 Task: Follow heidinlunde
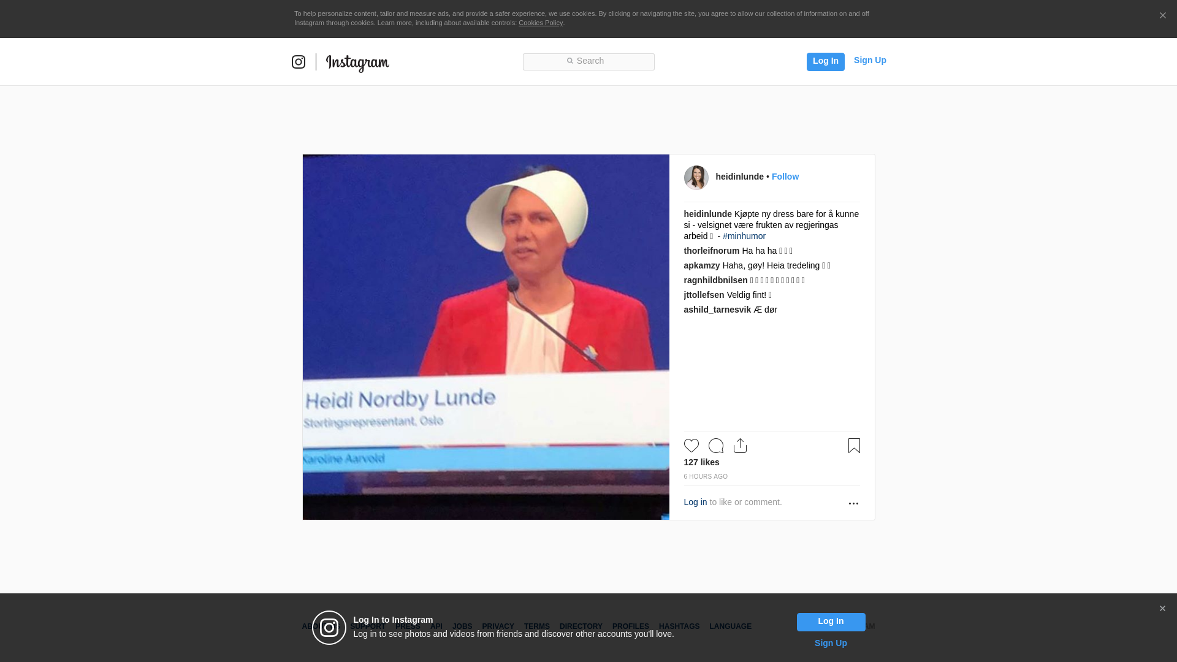(785, 177)
